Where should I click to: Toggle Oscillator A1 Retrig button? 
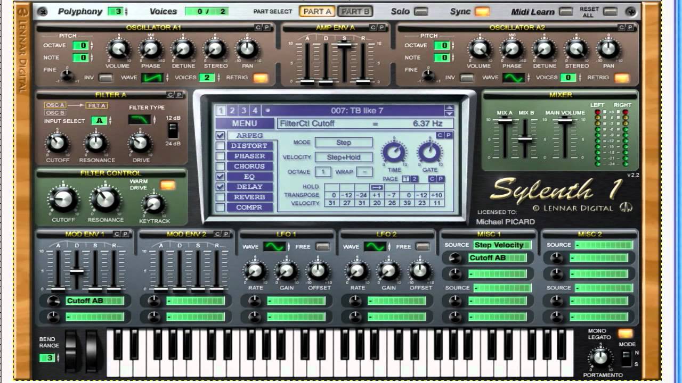(x=261, y=78)
